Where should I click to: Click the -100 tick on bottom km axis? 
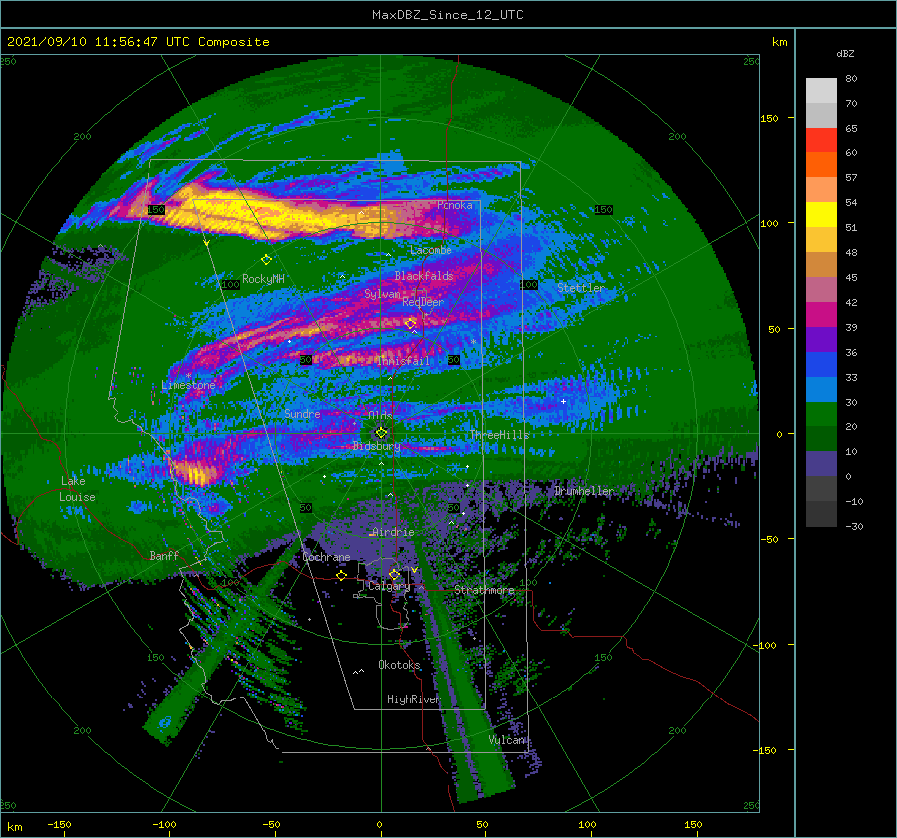164,824
